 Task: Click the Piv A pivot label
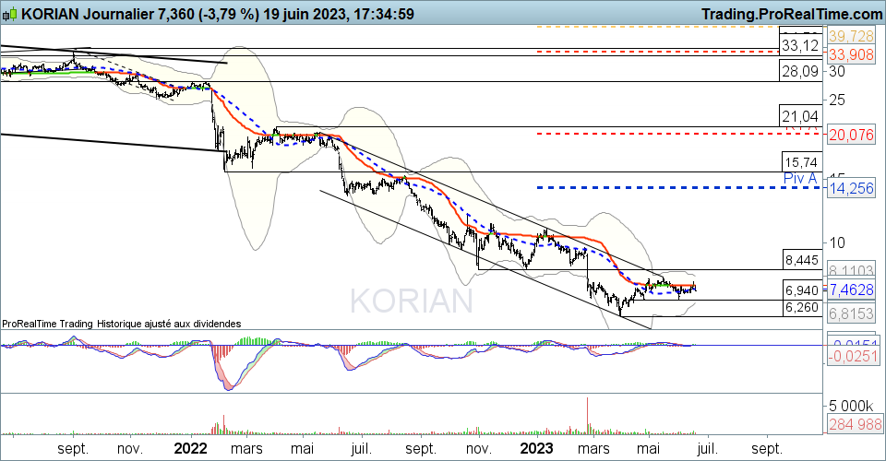coord(801,178)
